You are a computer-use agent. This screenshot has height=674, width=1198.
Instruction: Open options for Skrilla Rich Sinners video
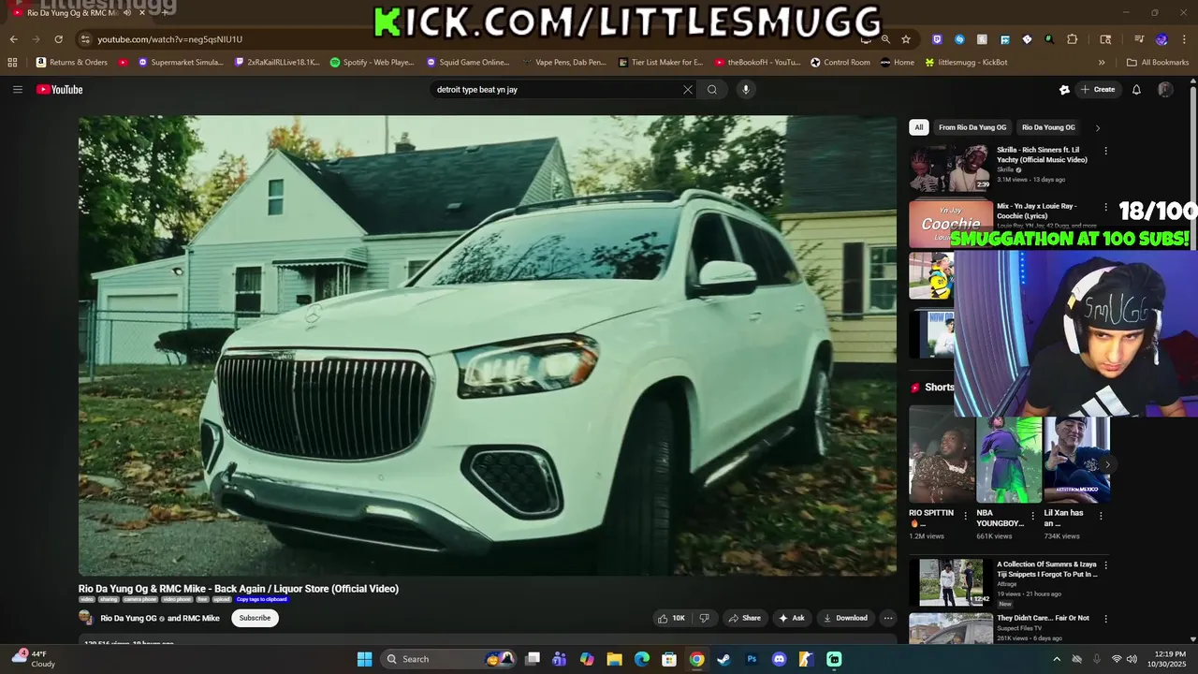pos(1105,151)
